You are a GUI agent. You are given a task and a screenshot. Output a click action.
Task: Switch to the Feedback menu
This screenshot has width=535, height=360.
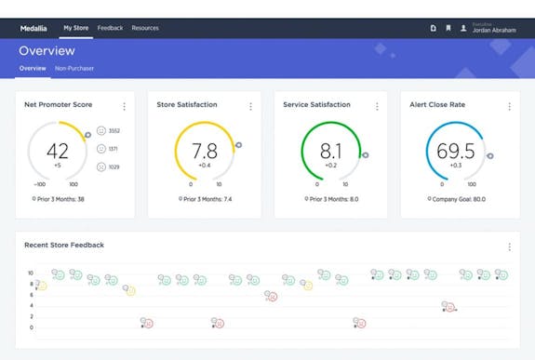pos(110,28)
